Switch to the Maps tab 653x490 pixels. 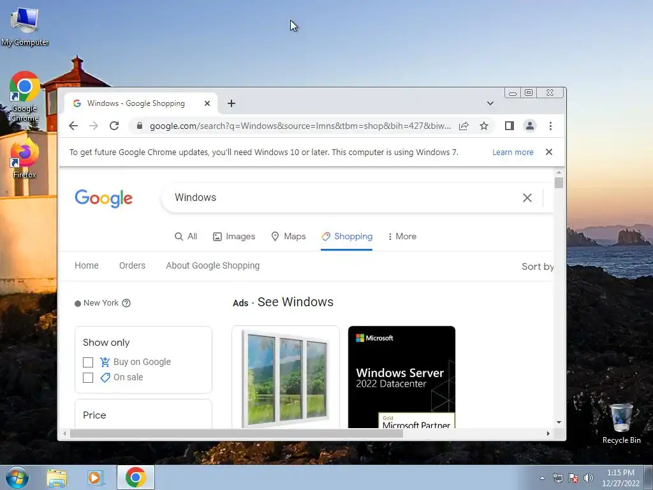(x=288, y=236)
